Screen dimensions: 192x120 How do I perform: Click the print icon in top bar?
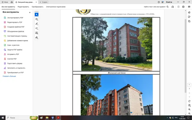tap(183, 7)
